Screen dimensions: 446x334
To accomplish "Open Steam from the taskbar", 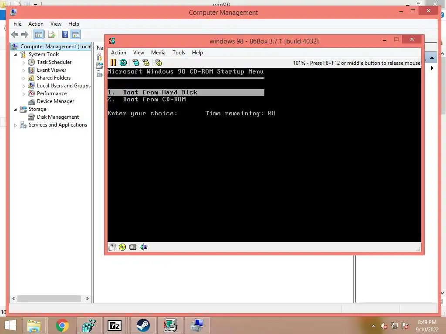I will point(143,325).
